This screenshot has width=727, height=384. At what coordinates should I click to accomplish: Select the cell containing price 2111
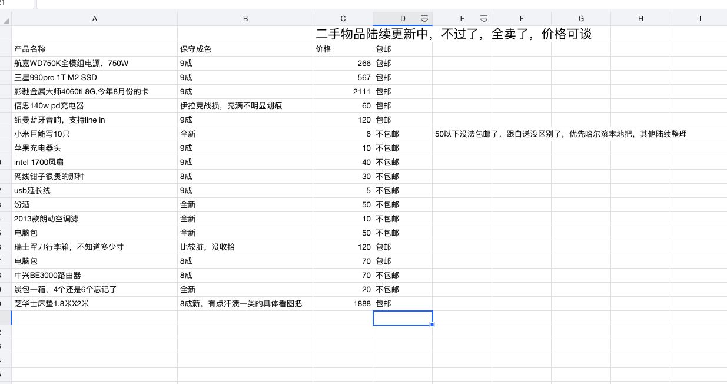[343, 91]
